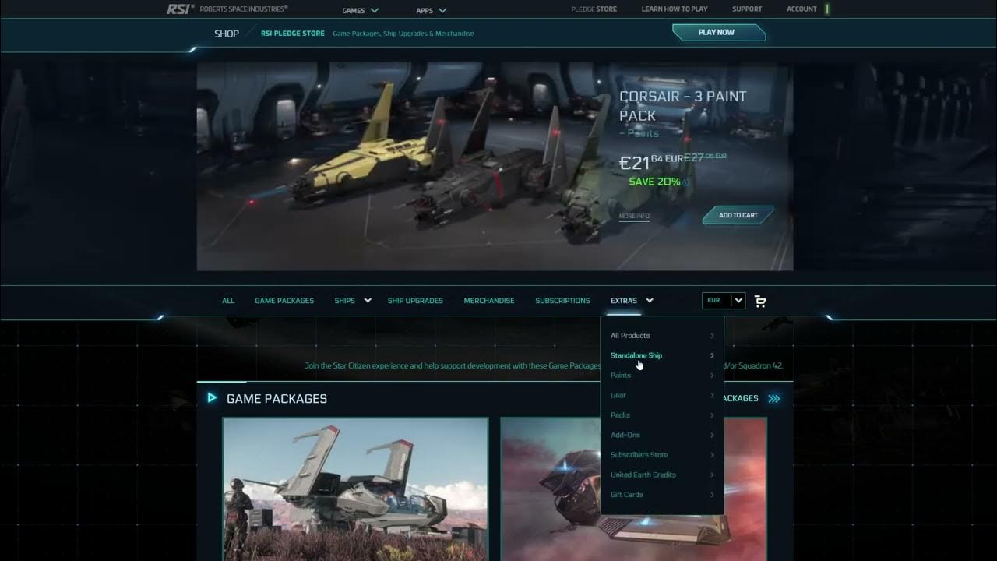Viewport: 997px width, 561px height.
Task: Go to Pledge Store link
Action: [594, 9]
